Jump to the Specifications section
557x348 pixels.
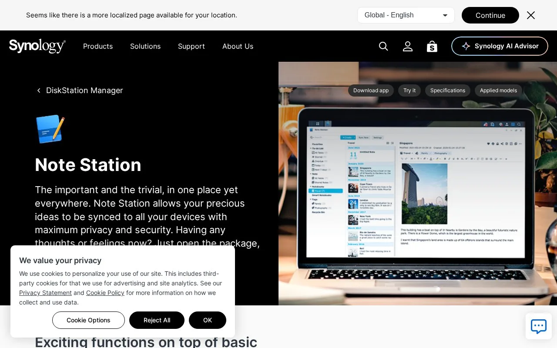tap(448, 90)
